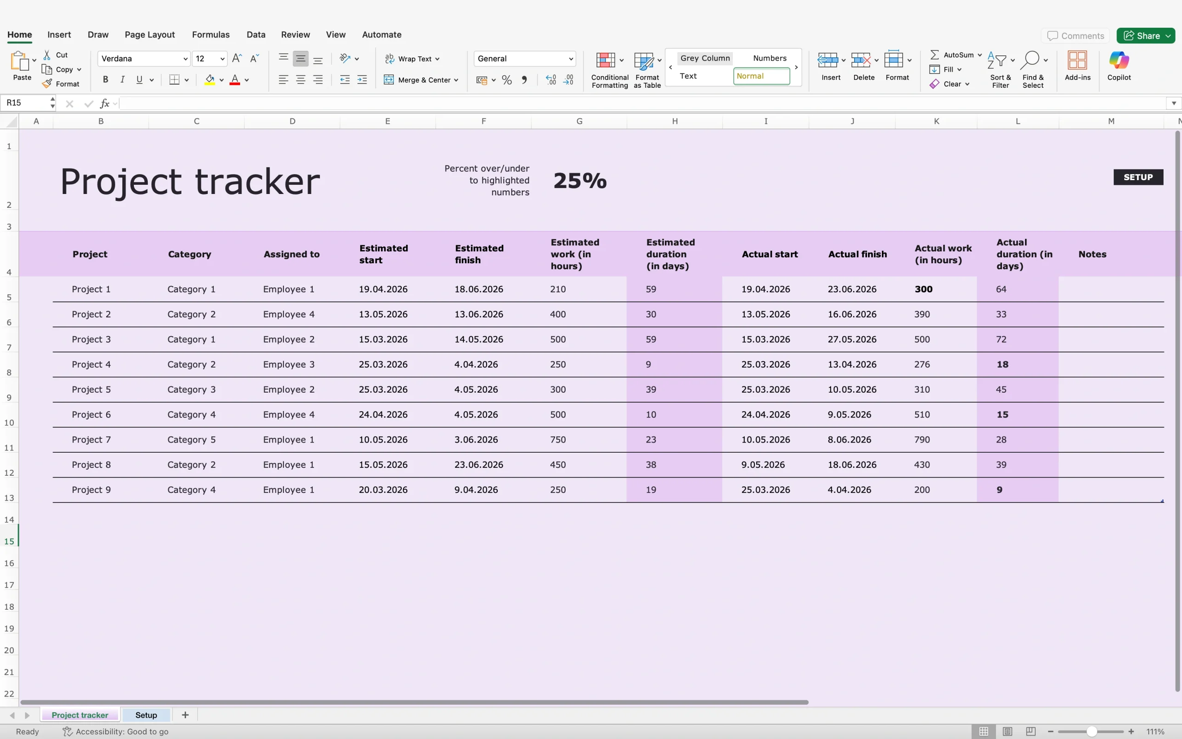
Task: Cut selection with scissors icon
Action: [x=48, y=55]
